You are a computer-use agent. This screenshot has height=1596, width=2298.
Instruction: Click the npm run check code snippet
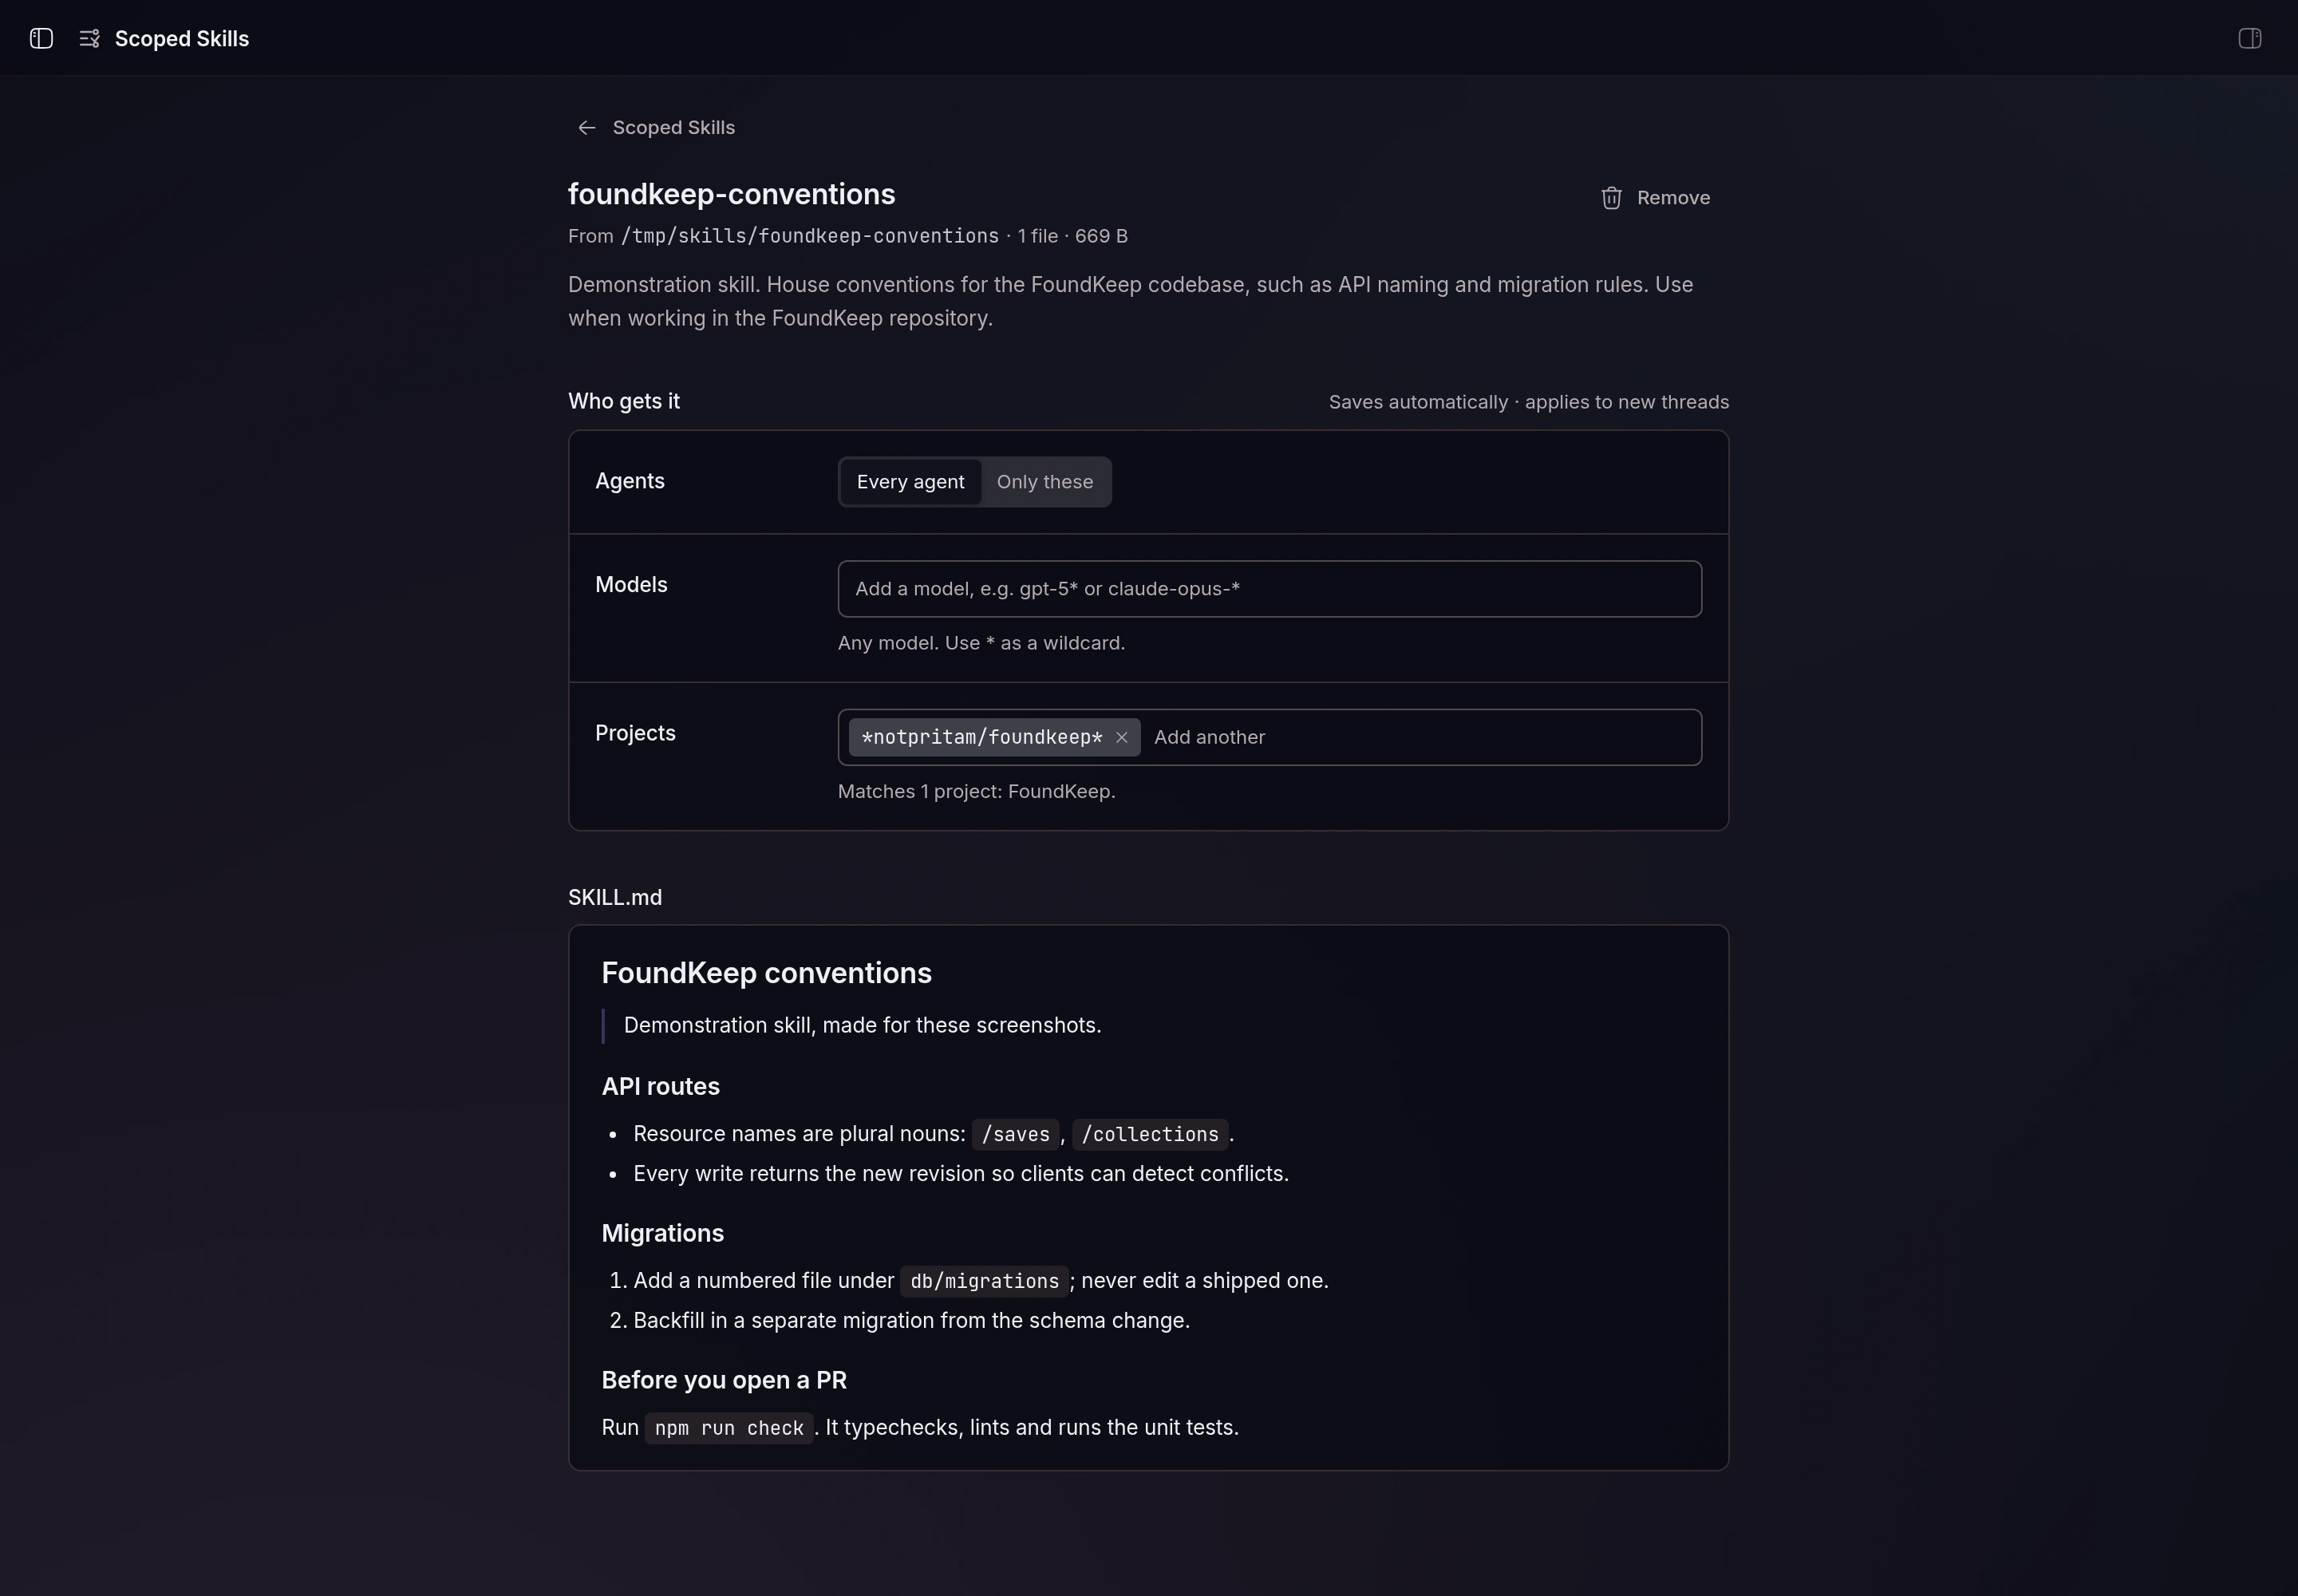729,1428
